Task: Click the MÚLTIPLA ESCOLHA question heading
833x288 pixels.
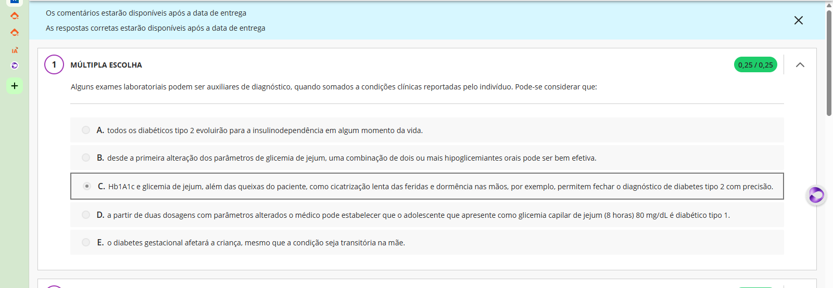Action: point(106,65)
